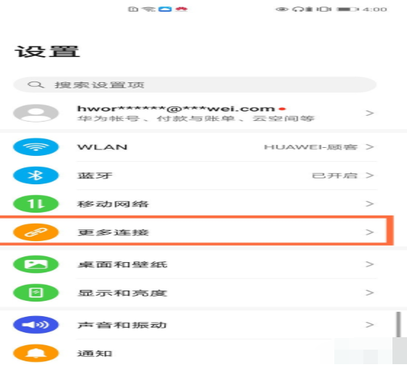Click the 搜索设置项 search field
407x370 pixels.
(195, 84)
